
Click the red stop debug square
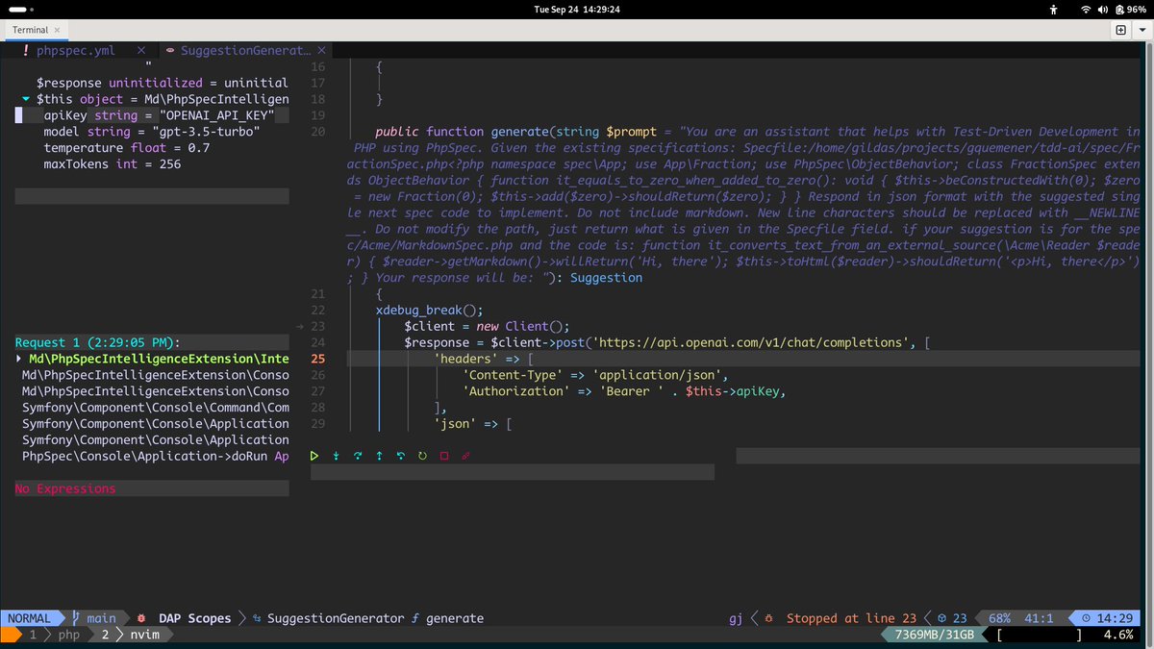coord(444,456)
